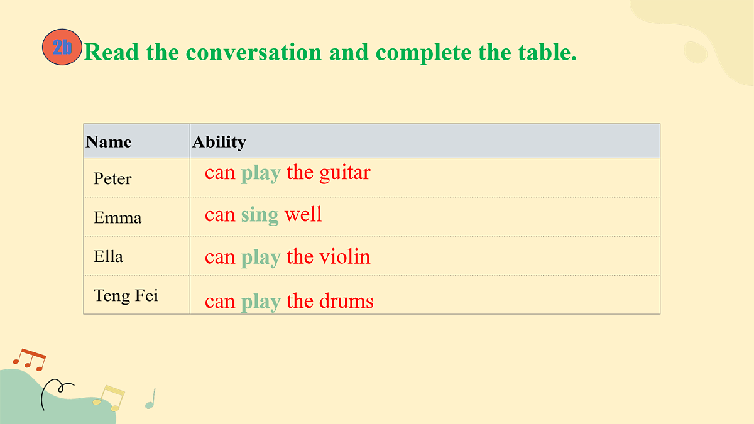This screenshot has width=754, height=424.
Task: Click the black squiggle doodle icon
Action: (58, 394)
